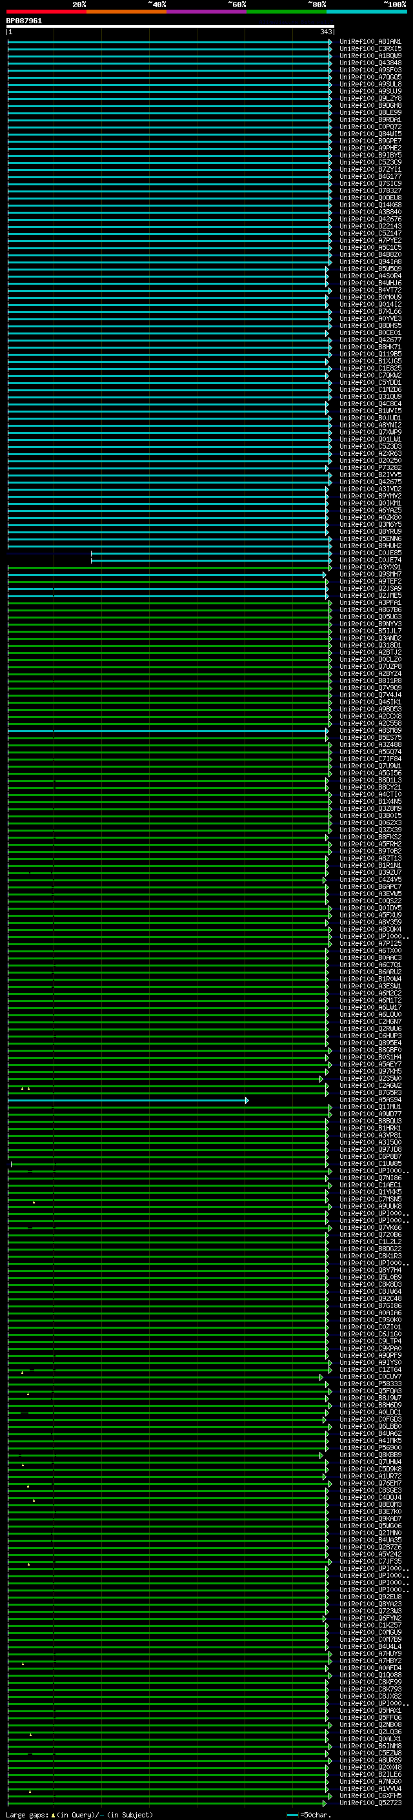The height and width of the screenshot is (1820, 413).
Task: Select the UniRef100_Q8KBB9 label
Action: 370,1455
